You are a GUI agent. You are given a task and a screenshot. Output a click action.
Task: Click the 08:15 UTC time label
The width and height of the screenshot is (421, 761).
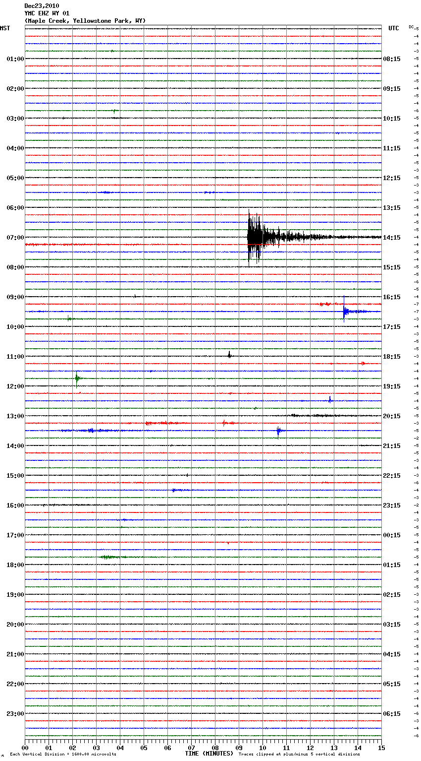click(x=392, y=59)
